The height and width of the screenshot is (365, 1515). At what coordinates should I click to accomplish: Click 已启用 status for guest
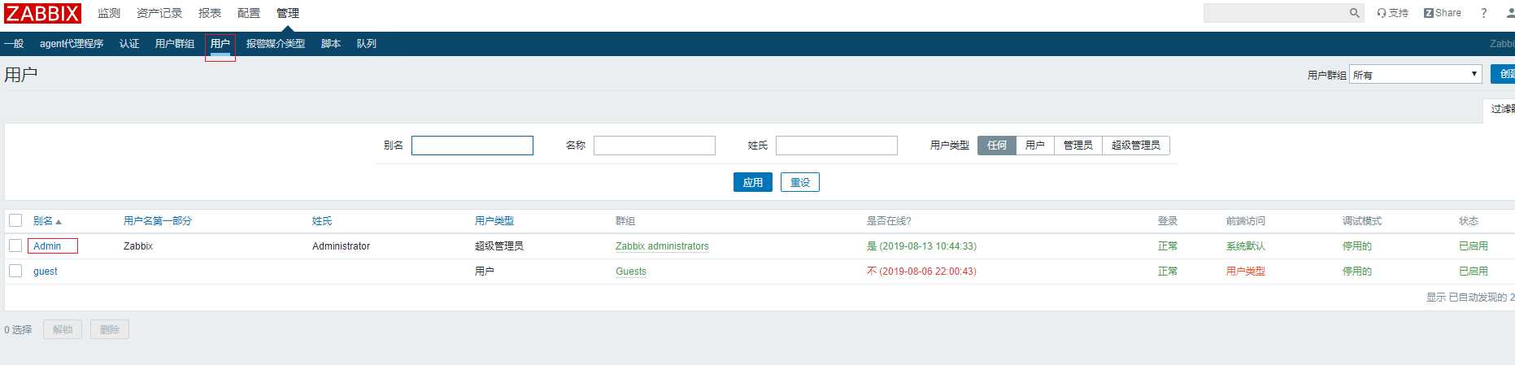[1474, 272]
